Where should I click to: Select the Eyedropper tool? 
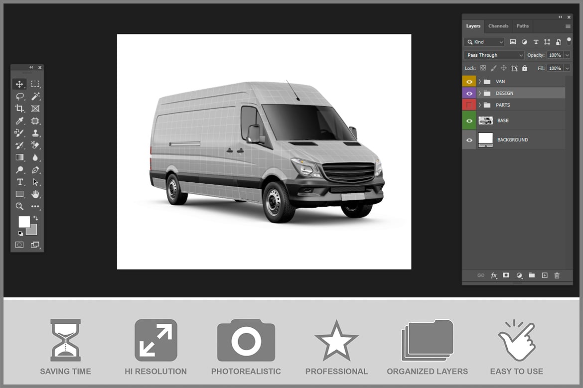(x=19, y=121)
